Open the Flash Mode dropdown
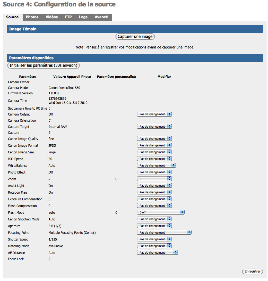 click(x=161, y=212)
